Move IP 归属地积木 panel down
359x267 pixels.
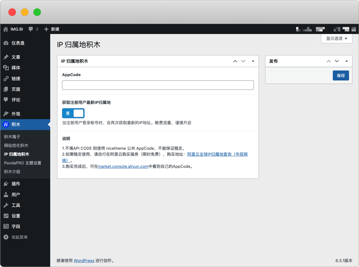click(x=243, y=61)
